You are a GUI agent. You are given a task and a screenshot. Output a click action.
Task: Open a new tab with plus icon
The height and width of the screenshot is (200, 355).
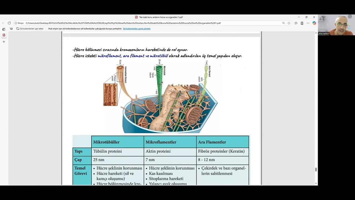coord(4,42)
